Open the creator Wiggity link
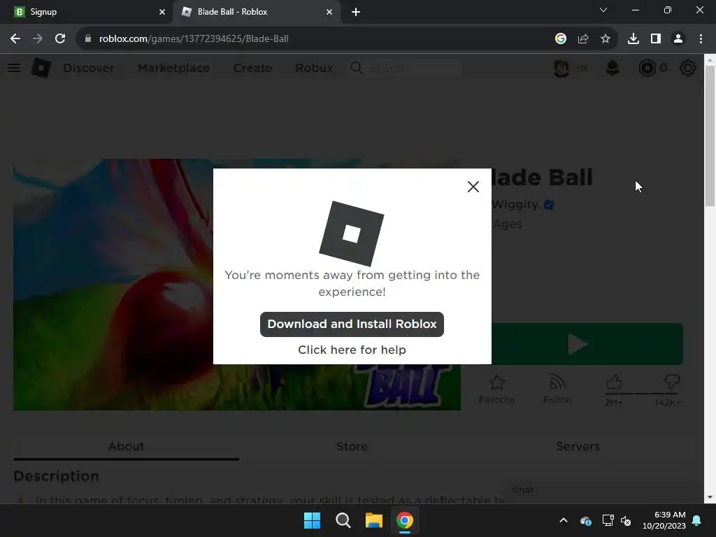 point(516,204)
